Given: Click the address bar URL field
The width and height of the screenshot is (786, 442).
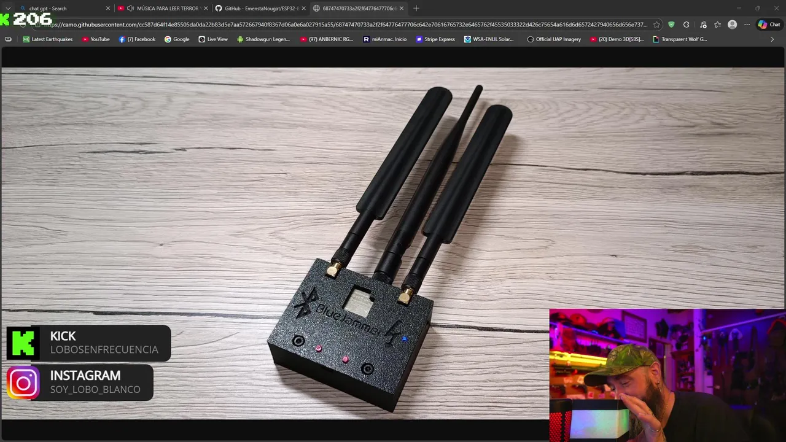Looking at the screenshot, I should [x=347, y=25].
